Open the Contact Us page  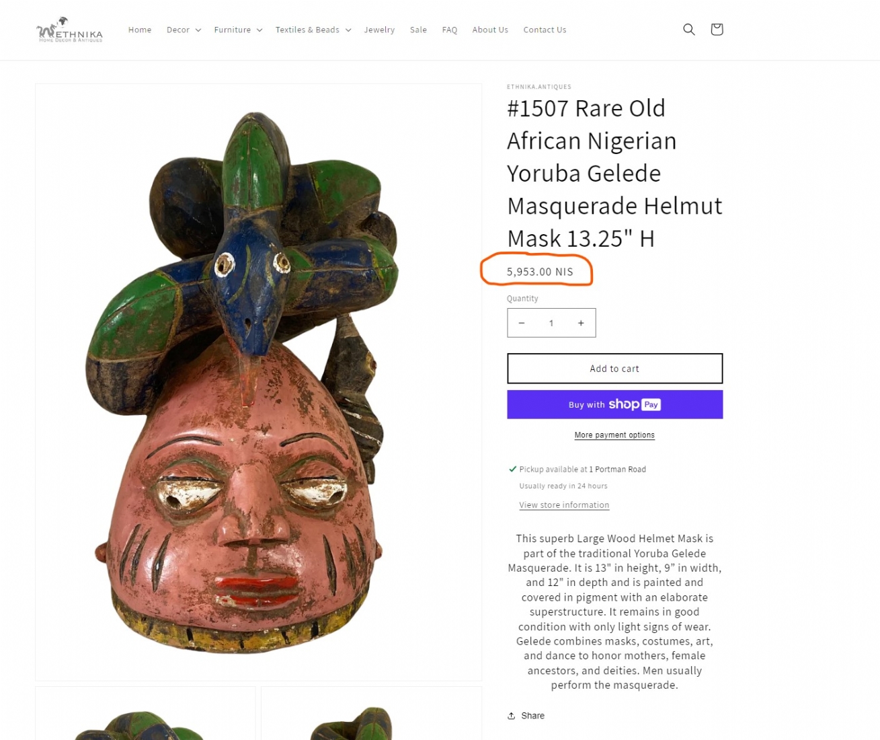[545, 30]
